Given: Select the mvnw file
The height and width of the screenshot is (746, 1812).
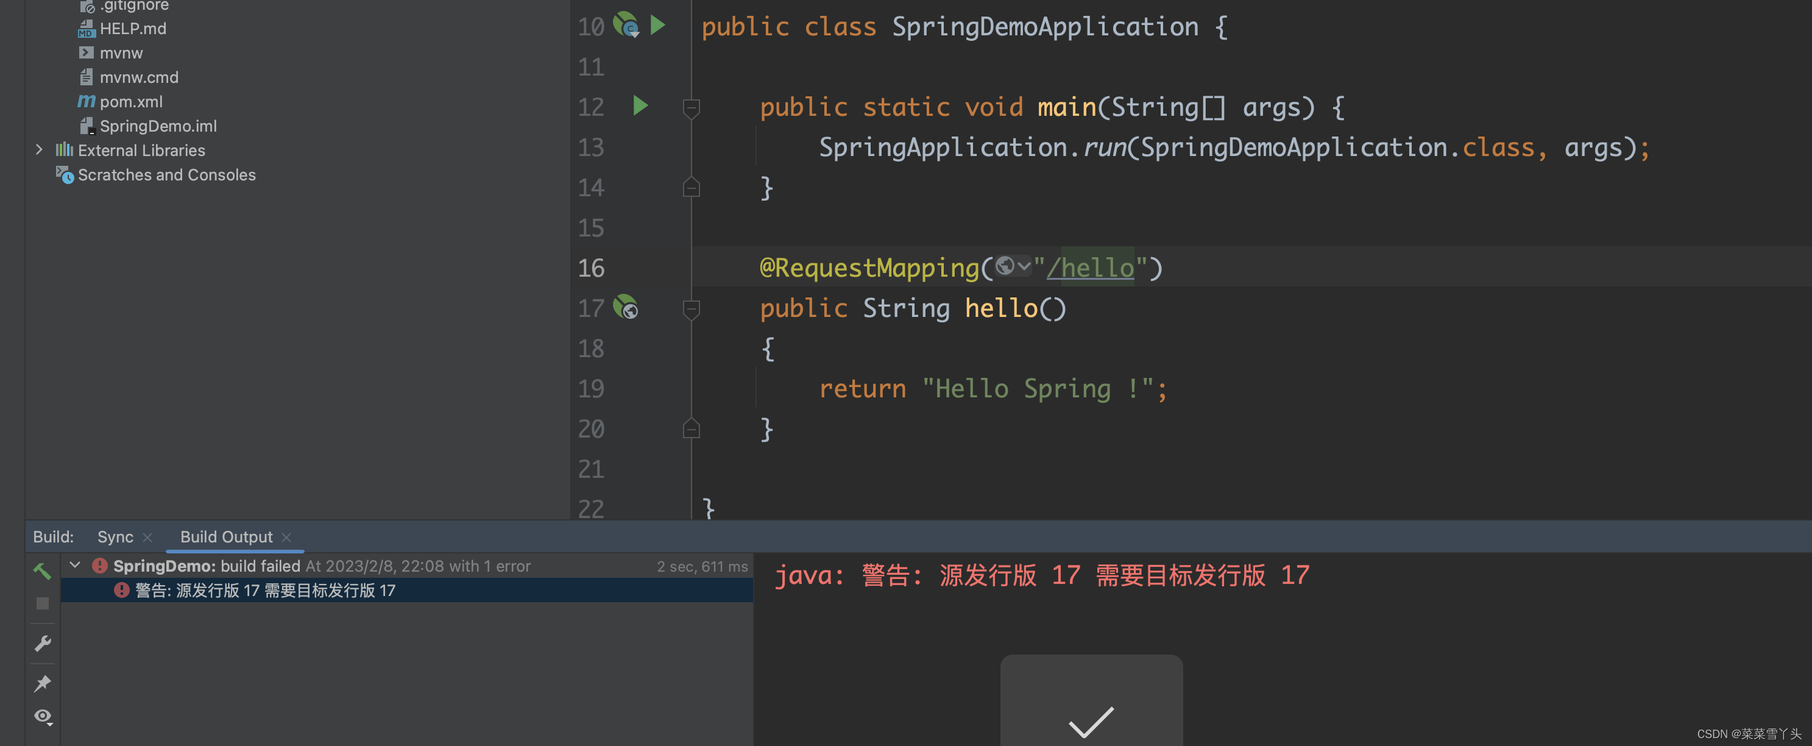Looking at the screenshot, I should click(121, 53).
